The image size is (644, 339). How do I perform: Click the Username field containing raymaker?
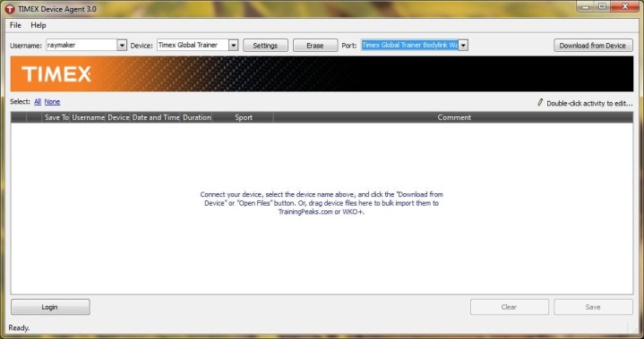click(x=82, y=45)
